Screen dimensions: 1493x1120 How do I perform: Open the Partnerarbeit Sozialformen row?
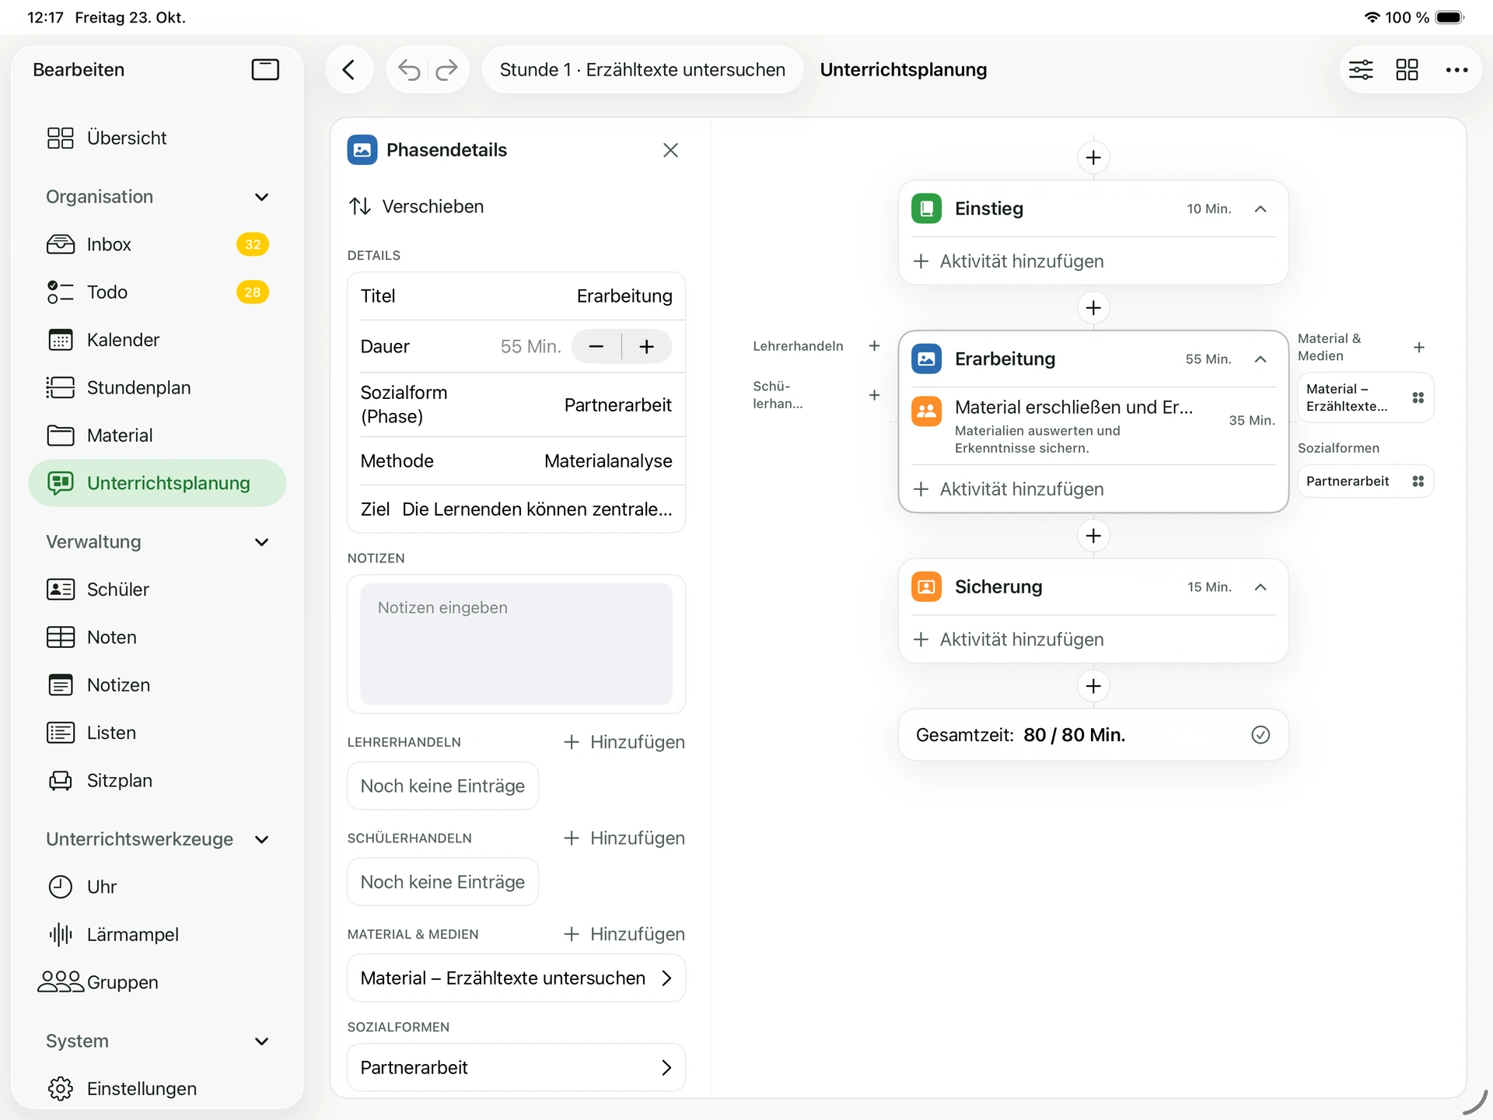tap(516, 1067)
